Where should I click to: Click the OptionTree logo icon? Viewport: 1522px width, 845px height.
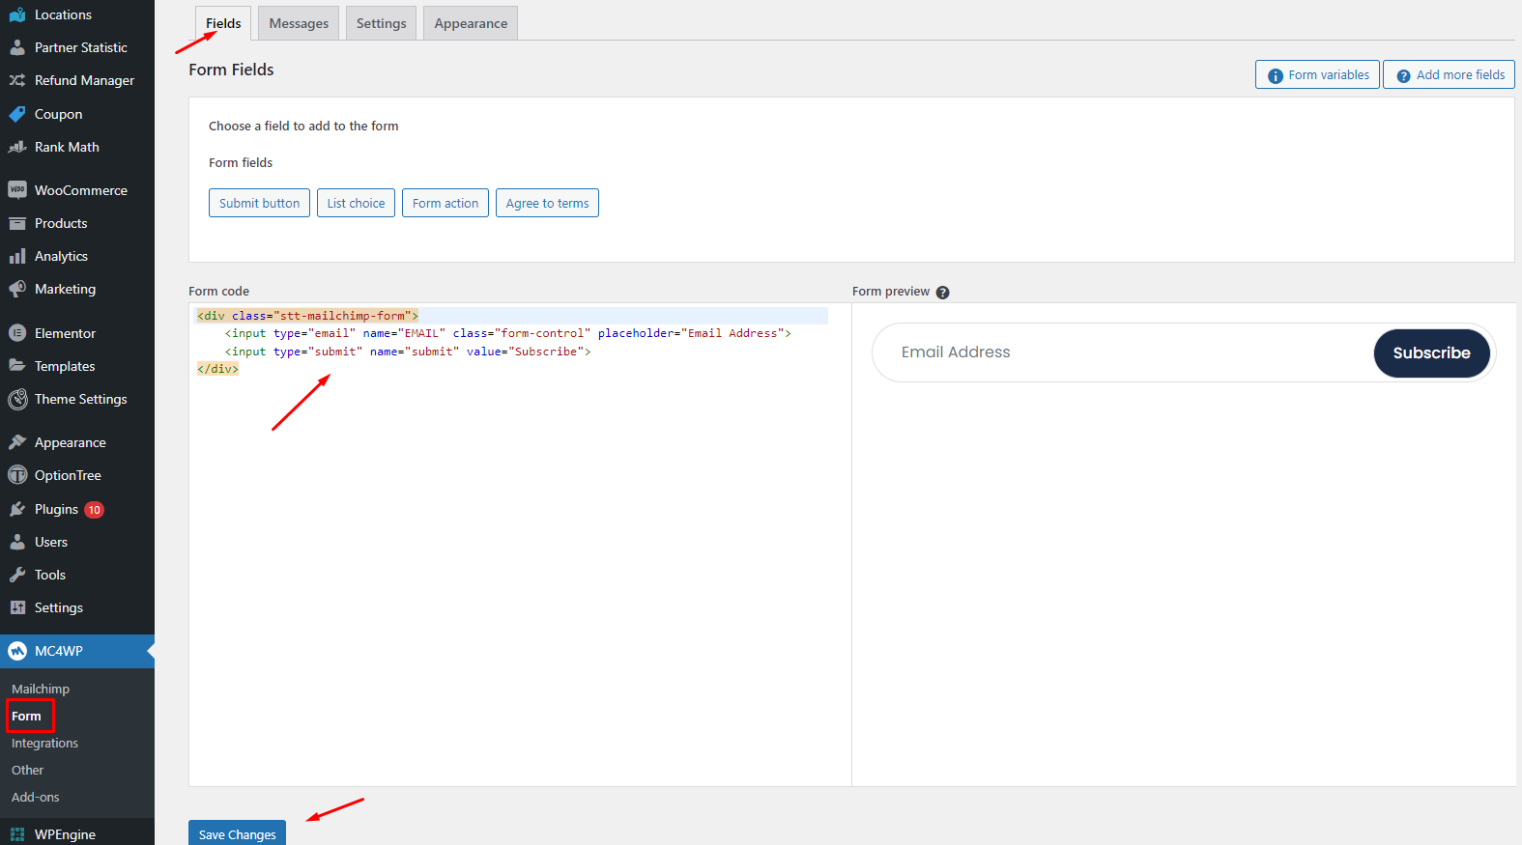point(17,475)
